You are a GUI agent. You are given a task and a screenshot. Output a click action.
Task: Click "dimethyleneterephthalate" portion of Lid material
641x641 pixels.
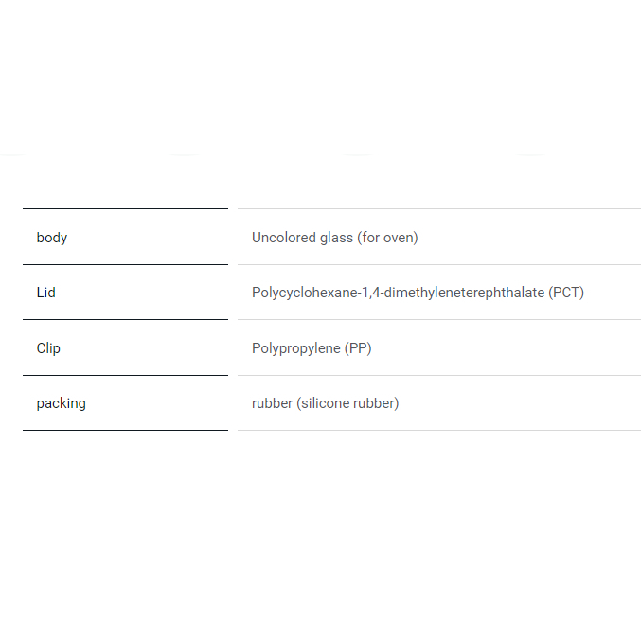click(464, 293)
